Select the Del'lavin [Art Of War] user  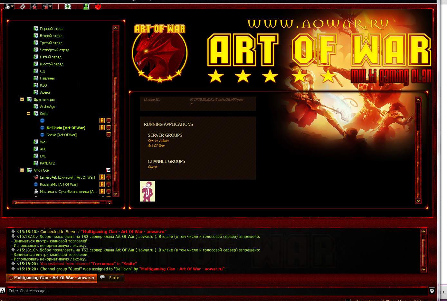(66, 128)
